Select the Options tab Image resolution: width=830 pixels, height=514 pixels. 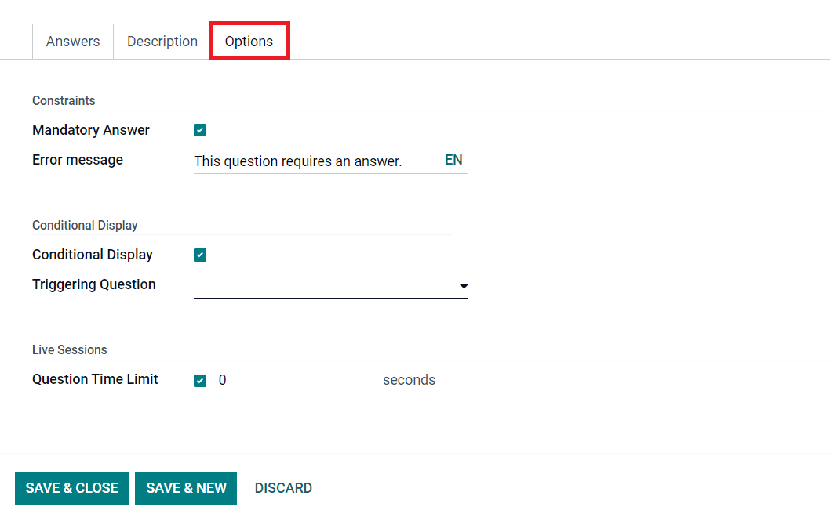249,42
